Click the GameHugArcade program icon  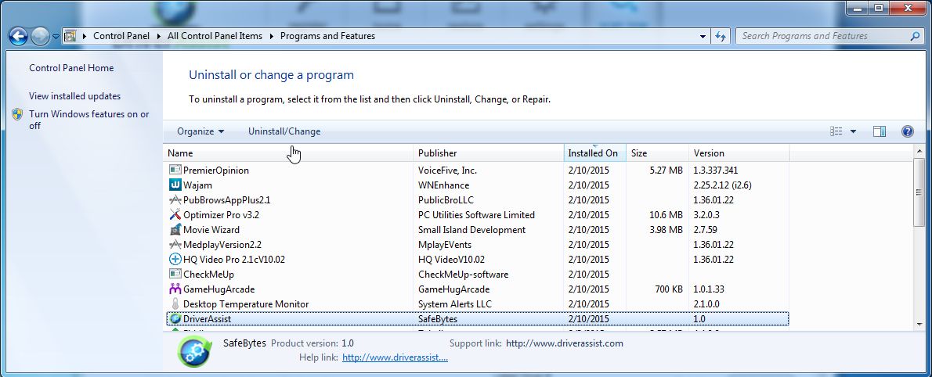(x=175, y=289)
